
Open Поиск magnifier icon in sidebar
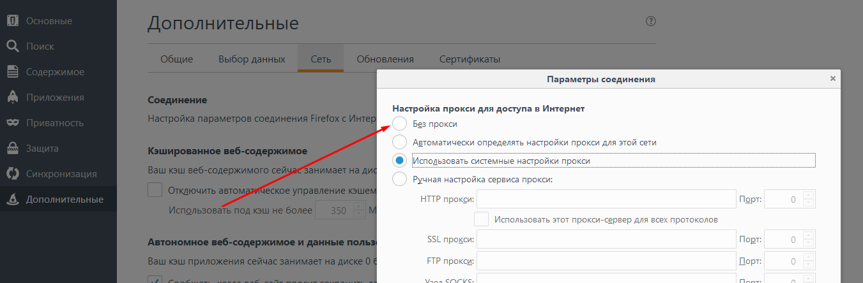[x=12, y=47]
